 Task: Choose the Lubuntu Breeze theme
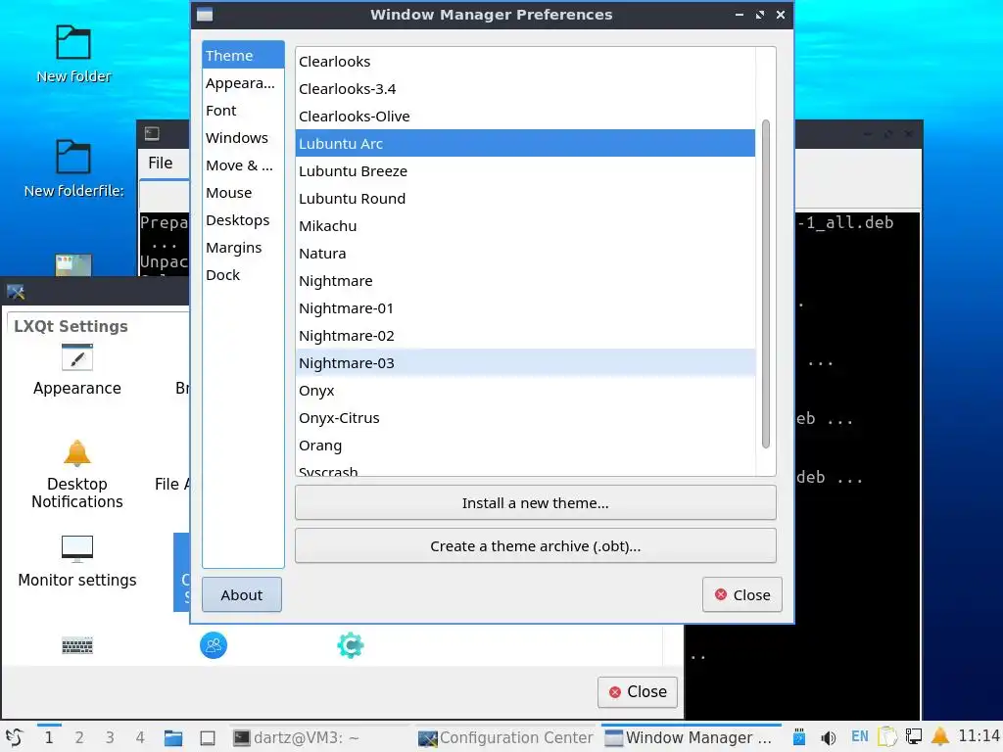[x=525, y=171]
